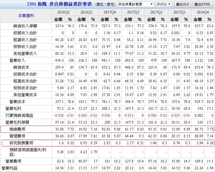Click the 0.047 investment cost cell
The image size is (215, 172).
(x=59, y=74)
